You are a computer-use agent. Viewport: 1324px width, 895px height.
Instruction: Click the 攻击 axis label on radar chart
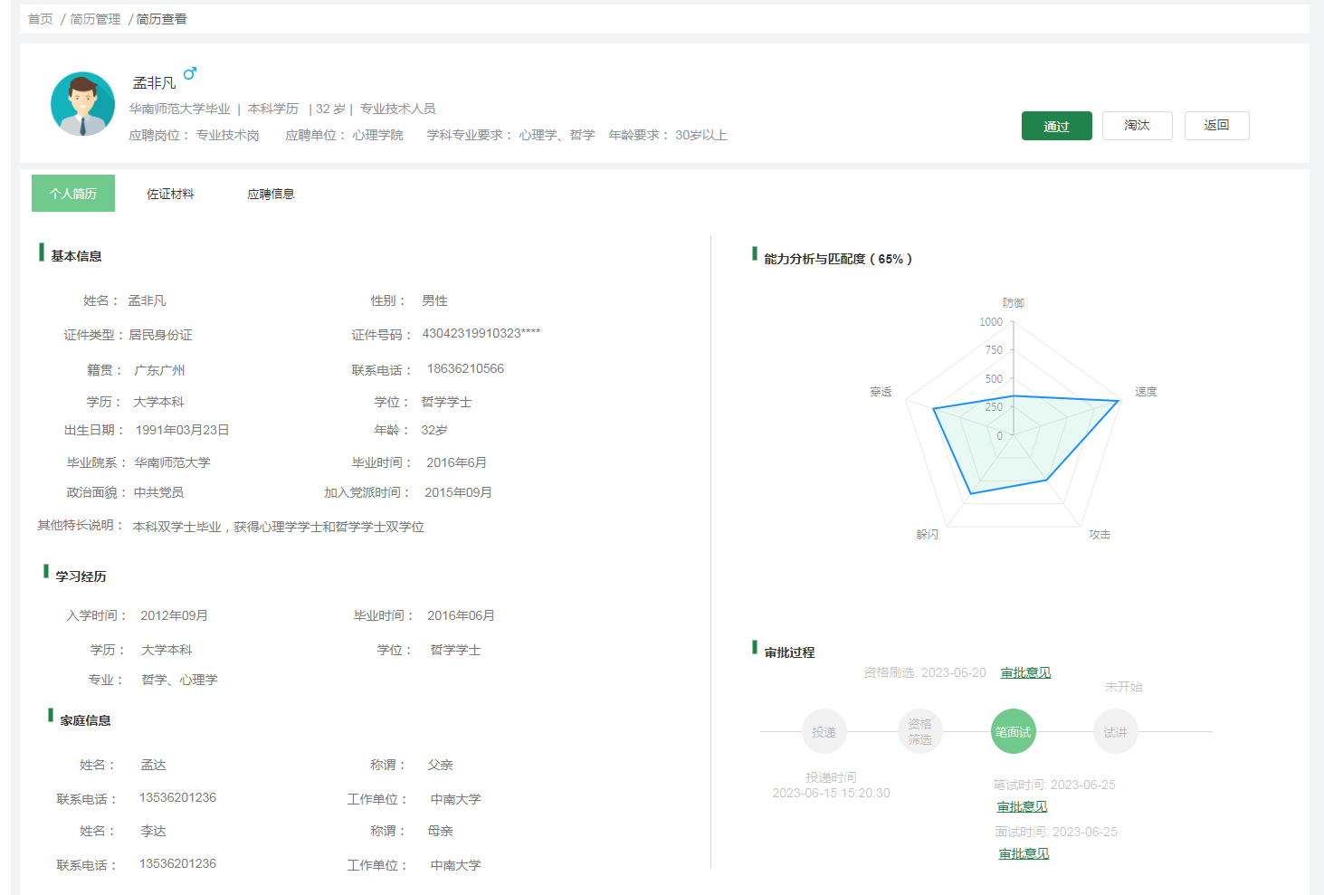(1100, 535)
